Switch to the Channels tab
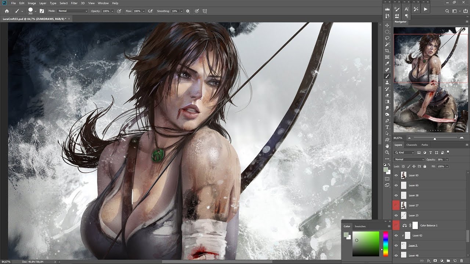 click(411, 145)
